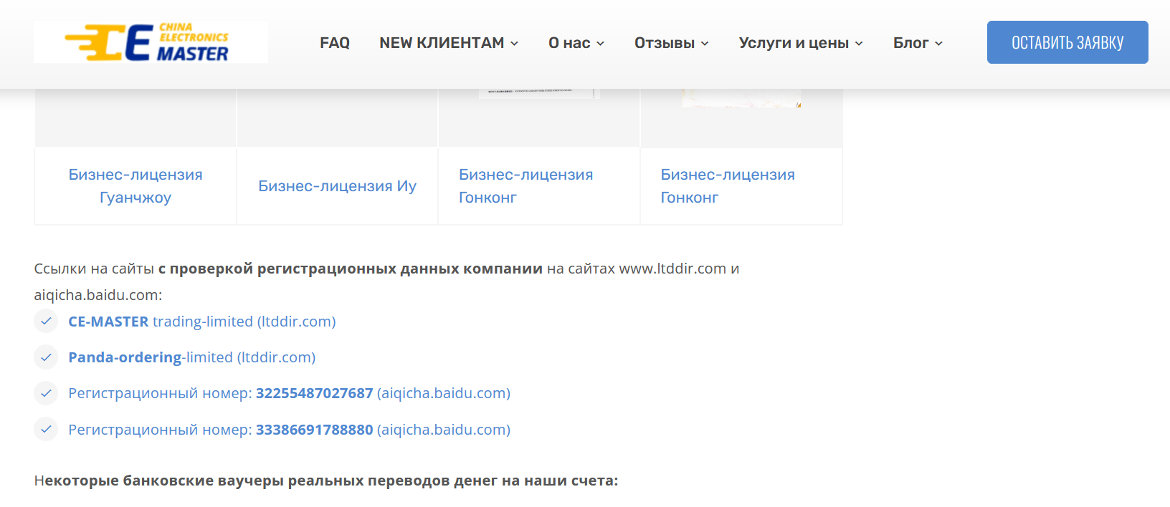Expand the О нас dropdown chevron
Viewport: 1170px width, 507px height.
[600, 44]
